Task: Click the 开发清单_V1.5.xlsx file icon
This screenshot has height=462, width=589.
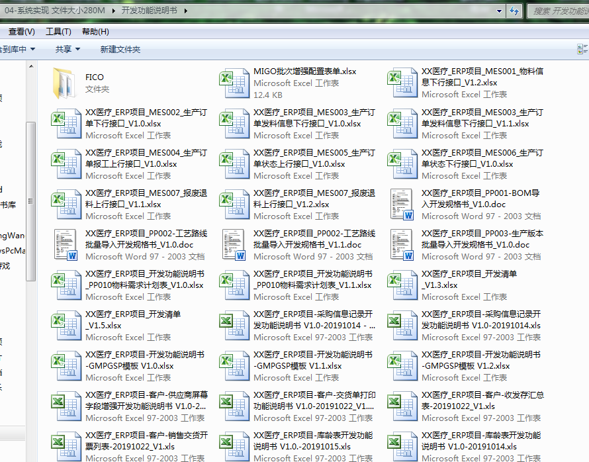Action: click(x=65, y=325)
